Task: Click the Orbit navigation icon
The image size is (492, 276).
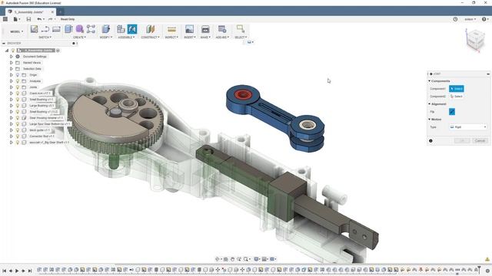Action: tap(218, 259)
